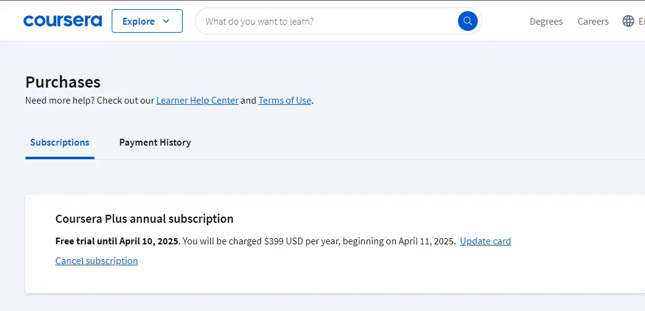645x311 pixels.
Task: Open the Degrees page
Action: (x=546, y=22)
